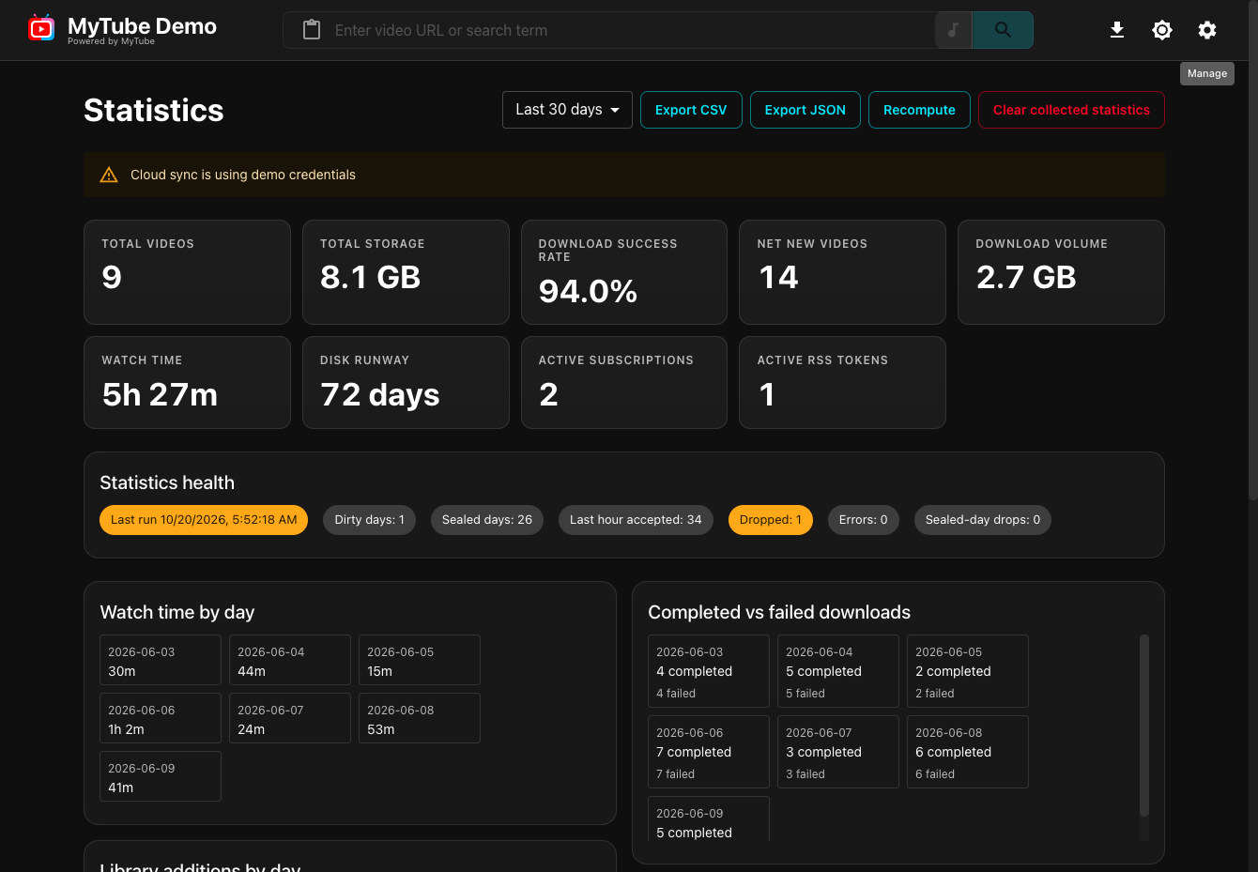This screenshot has width=1258, height=872.
Task: Click the MyTube Demo title text
Action: point(142,26)
